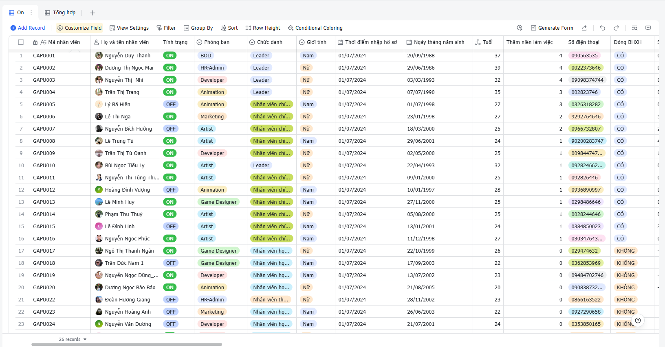The image size is (665, 347).
Task: Open View Settings
Action: (129, 28)
